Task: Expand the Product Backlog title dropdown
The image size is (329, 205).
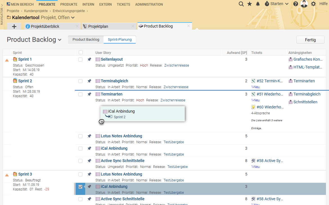Action: click(x=60, y=40)
